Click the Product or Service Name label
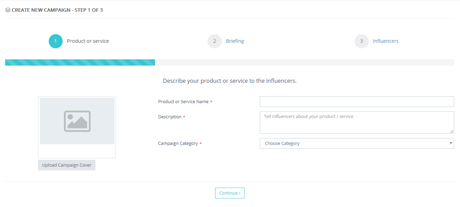Screen dimensions: 460x207 [183, 102]
